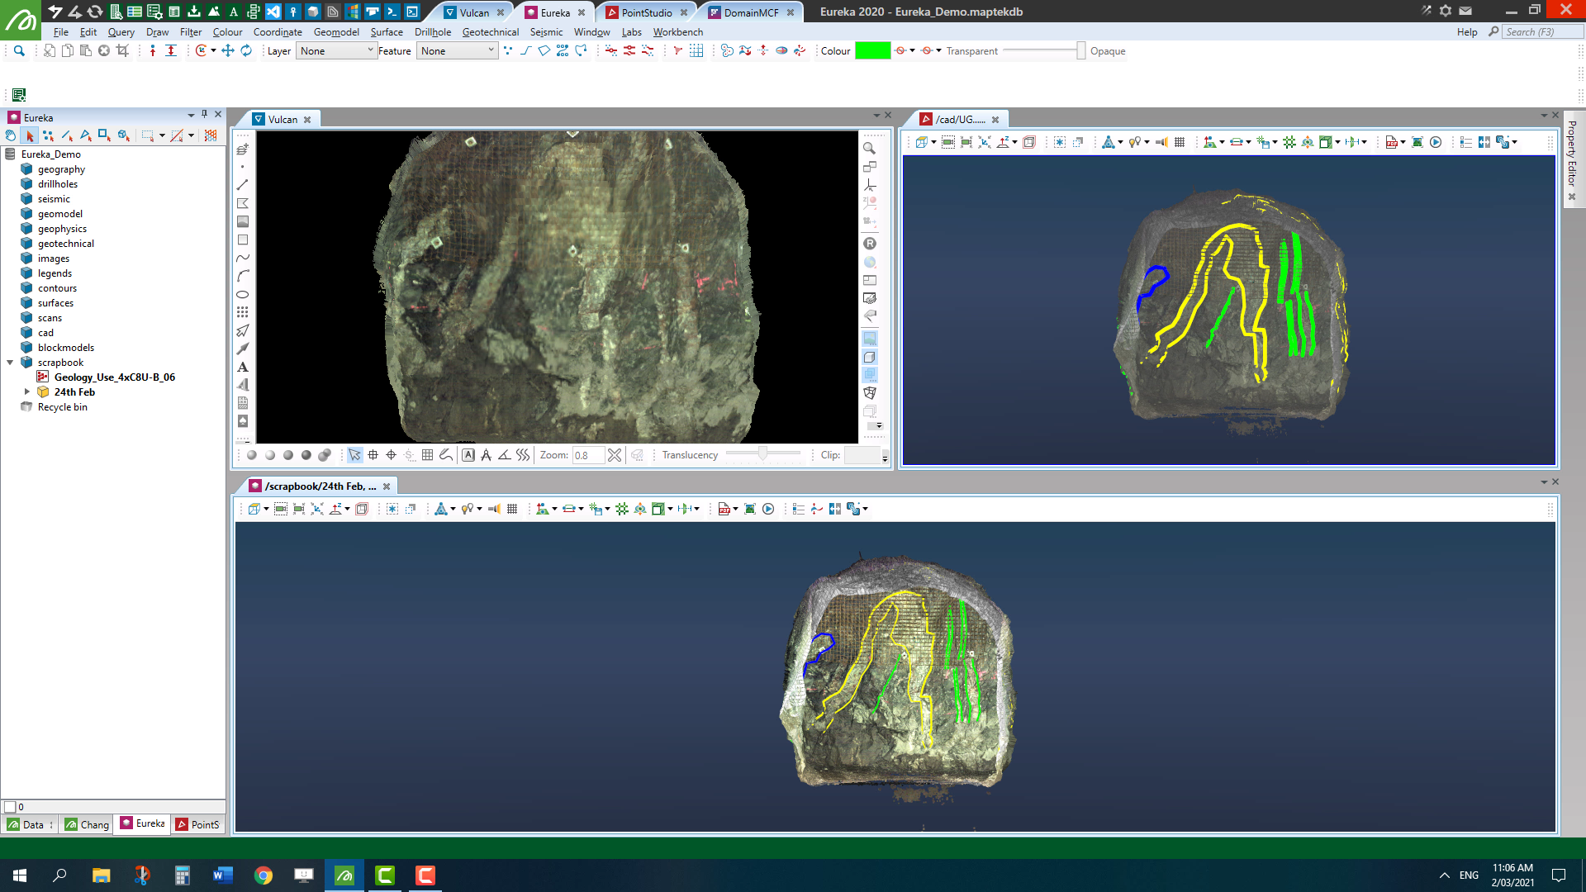Toggle the boxed A text annotation mode
The width and height of the screenshot is (1586, 892).
(468, 455)
